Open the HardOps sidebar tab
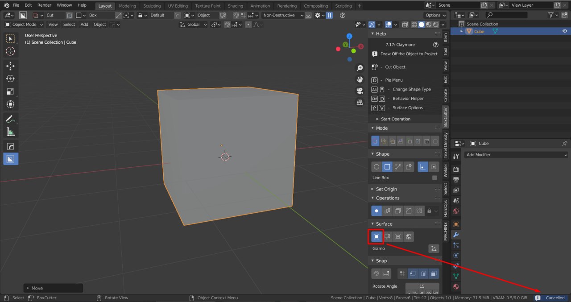 (445, 208)
